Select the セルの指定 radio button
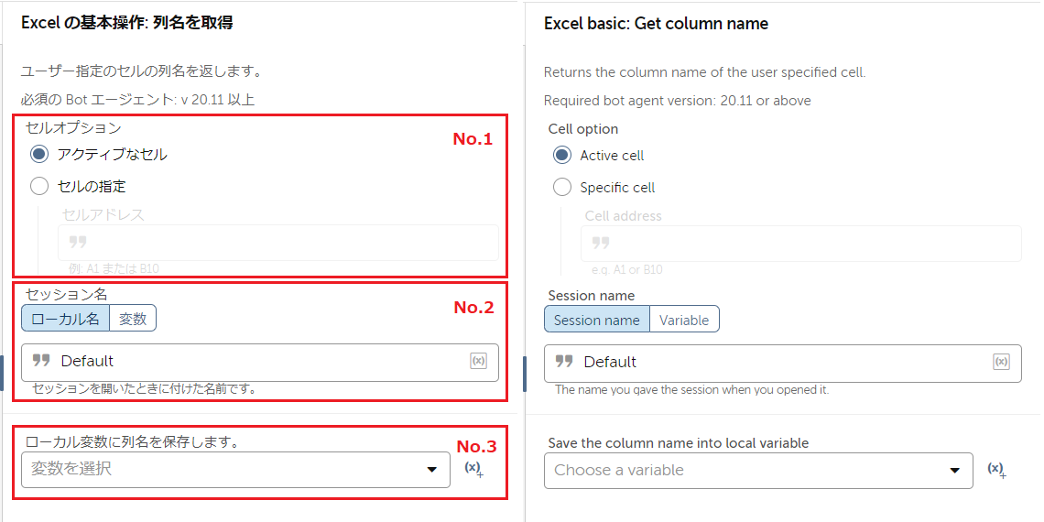This screenshot has width=1044, height=522. (x=39, y=187)
